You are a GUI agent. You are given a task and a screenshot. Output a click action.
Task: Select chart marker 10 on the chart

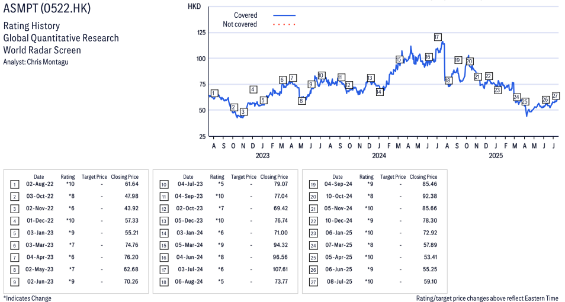click(x=321, y=76)
